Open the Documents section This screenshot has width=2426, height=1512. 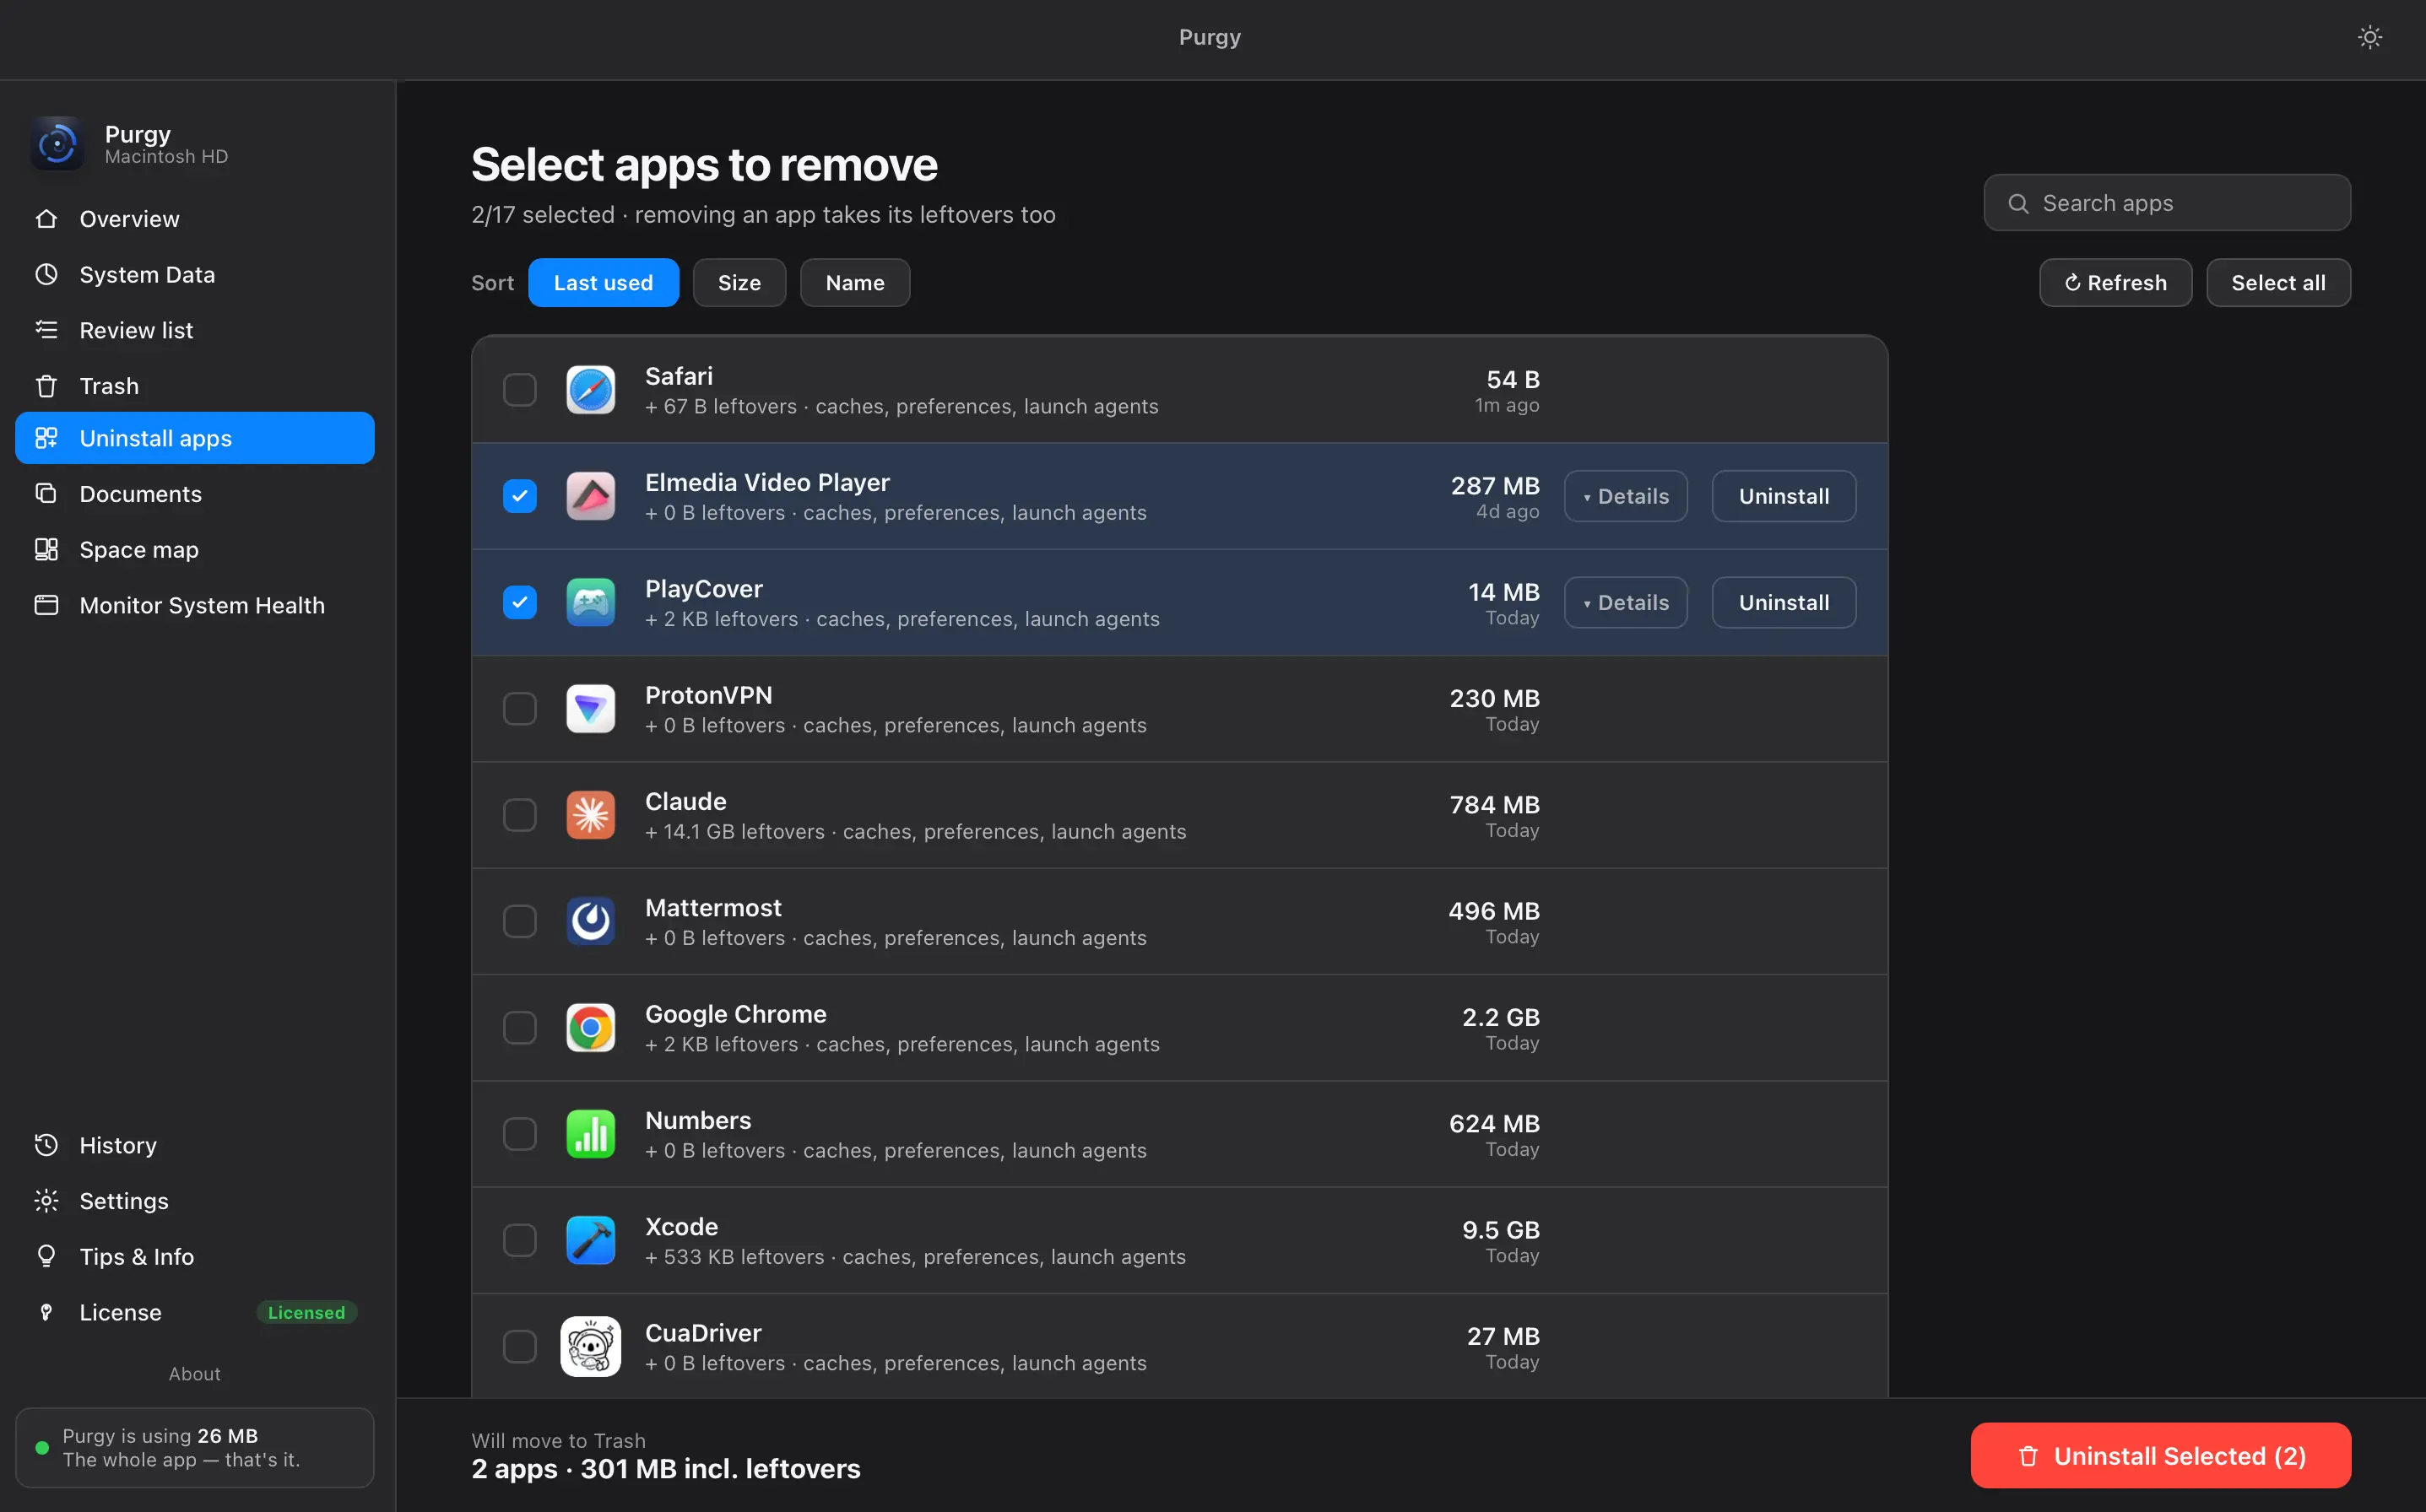tap(195, 493)
